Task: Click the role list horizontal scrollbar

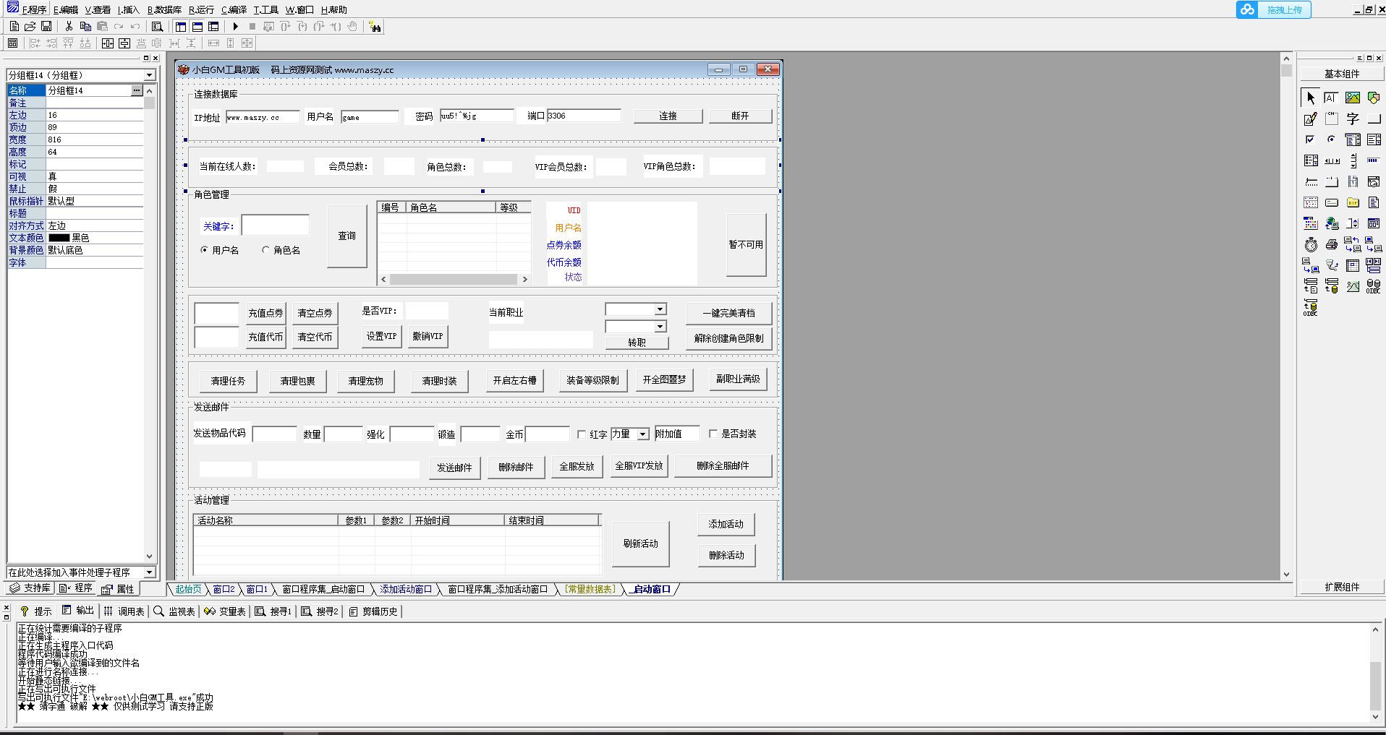Action: pyautogui.click(x=454, y=279)
